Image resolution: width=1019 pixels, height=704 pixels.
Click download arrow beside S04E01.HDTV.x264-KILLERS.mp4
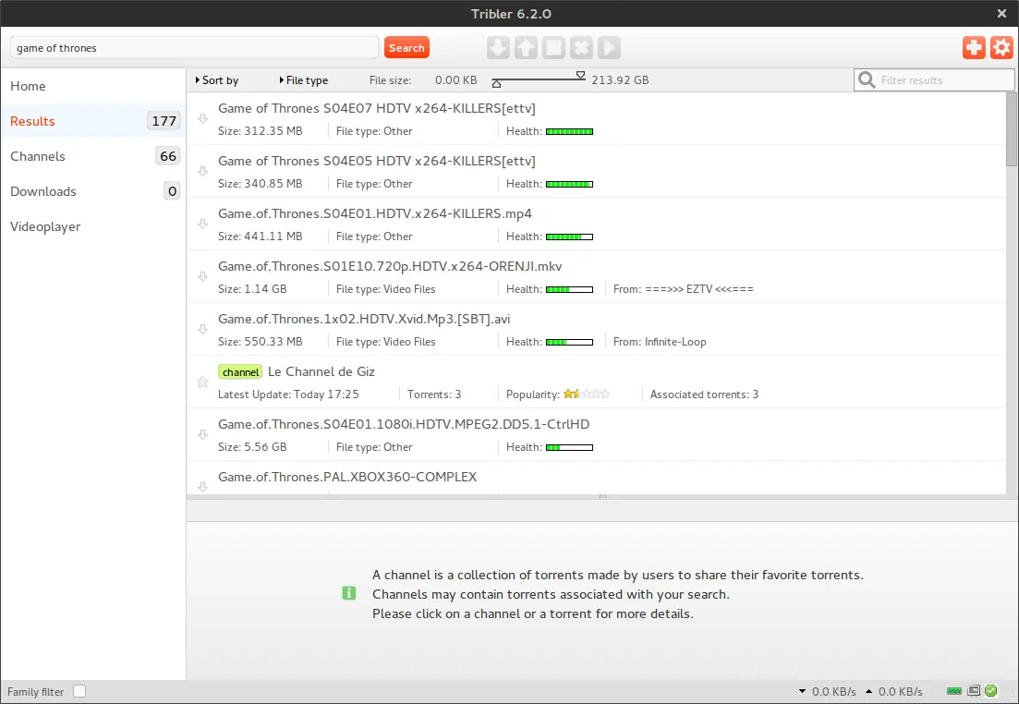pyautogui.click(x=202, y=224)
